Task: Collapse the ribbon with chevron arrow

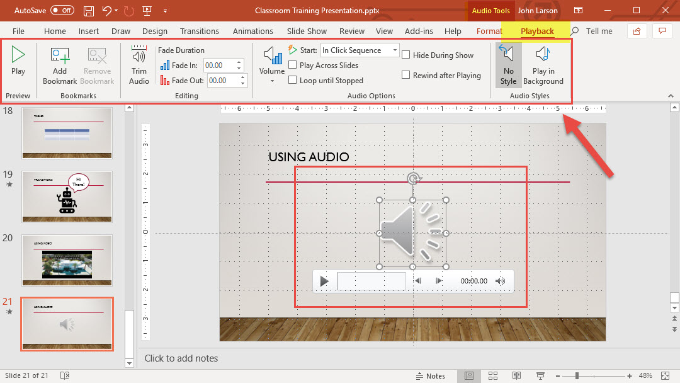Action: coord(670,96)
